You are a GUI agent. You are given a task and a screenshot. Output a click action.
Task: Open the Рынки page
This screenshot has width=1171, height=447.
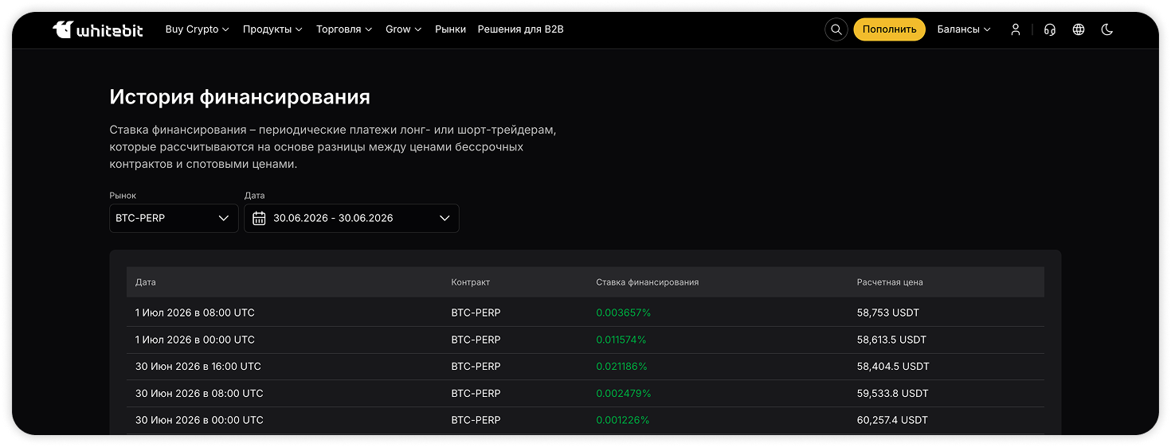(450, 29)
